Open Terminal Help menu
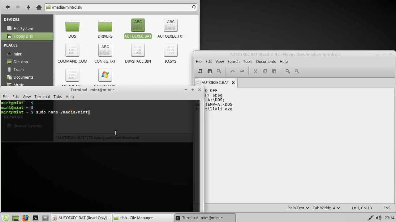Viewport: 396px width, 222px height. click(70, 97)
